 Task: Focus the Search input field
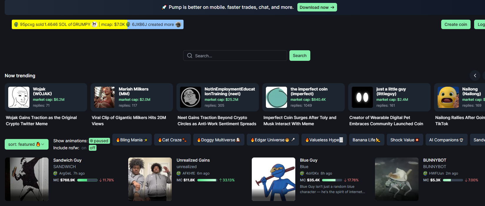(235, 56)
